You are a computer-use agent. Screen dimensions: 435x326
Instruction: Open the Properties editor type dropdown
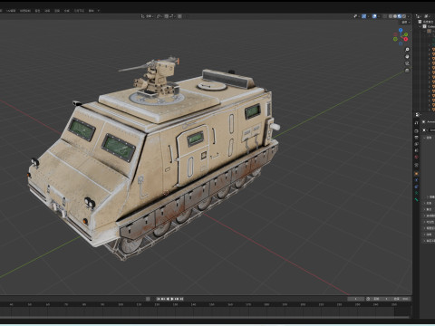pyautogui.click(x=417, y=115)
